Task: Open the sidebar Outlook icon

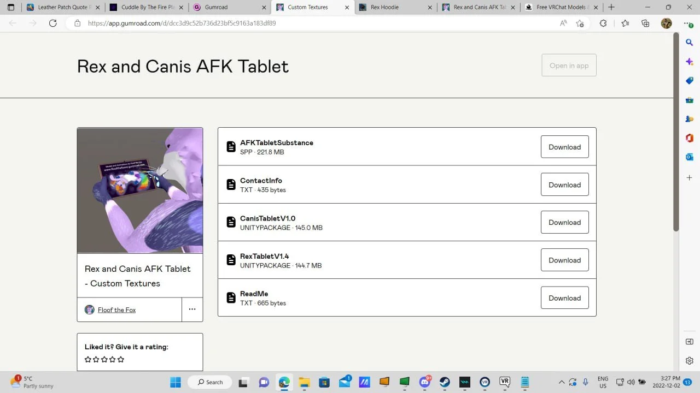Action: pyautogui.click(x=690, y=157)
